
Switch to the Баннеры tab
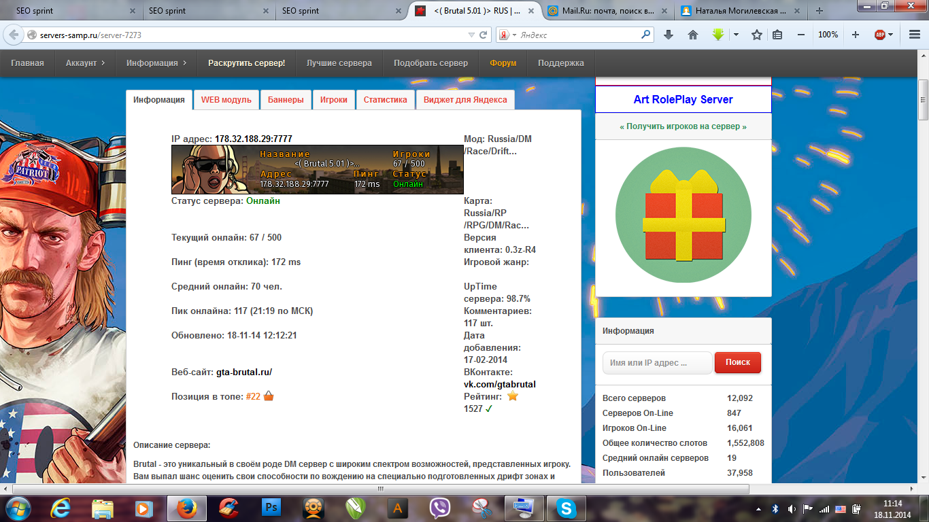[x=286, y=99]
